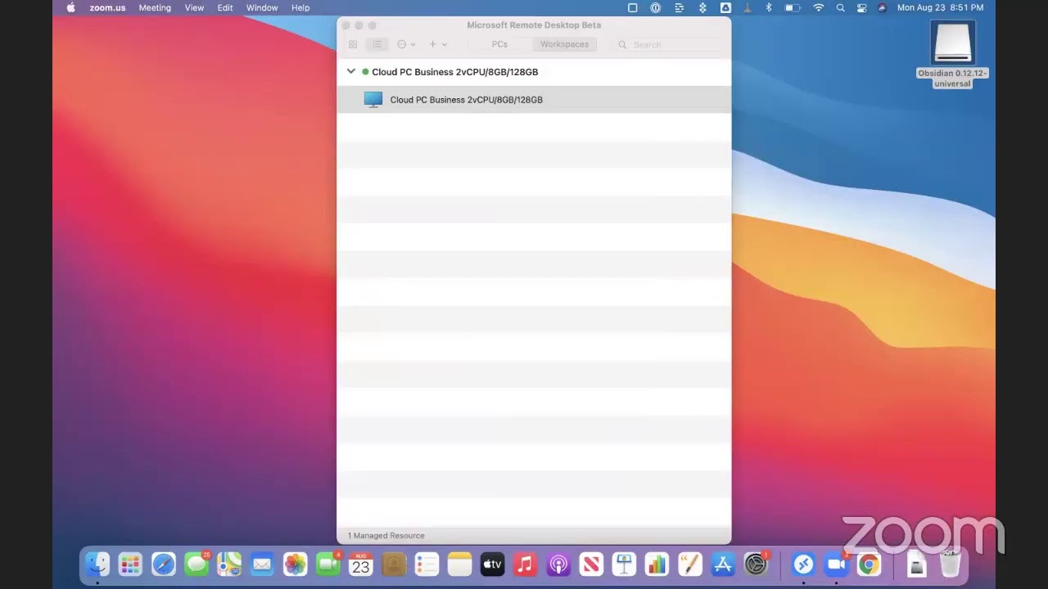1048x589 pixels.
Task: Open Google Chrome from the Dock
Action: (x=869, y=564)
